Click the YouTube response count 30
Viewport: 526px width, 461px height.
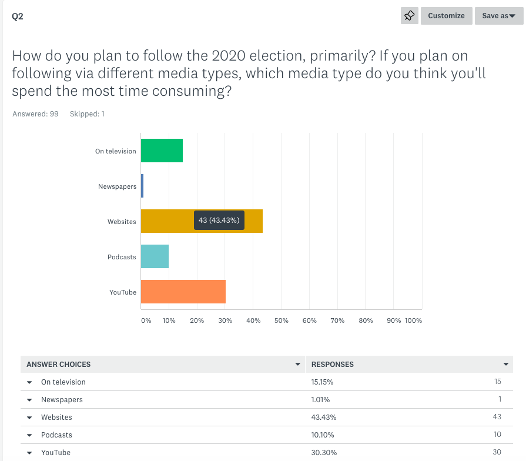click(497, 453)
